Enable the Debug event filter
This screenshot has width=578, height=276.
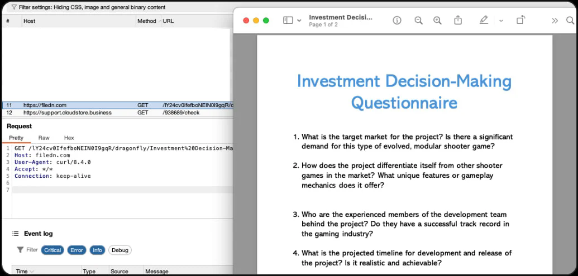(x=120, y=250)
